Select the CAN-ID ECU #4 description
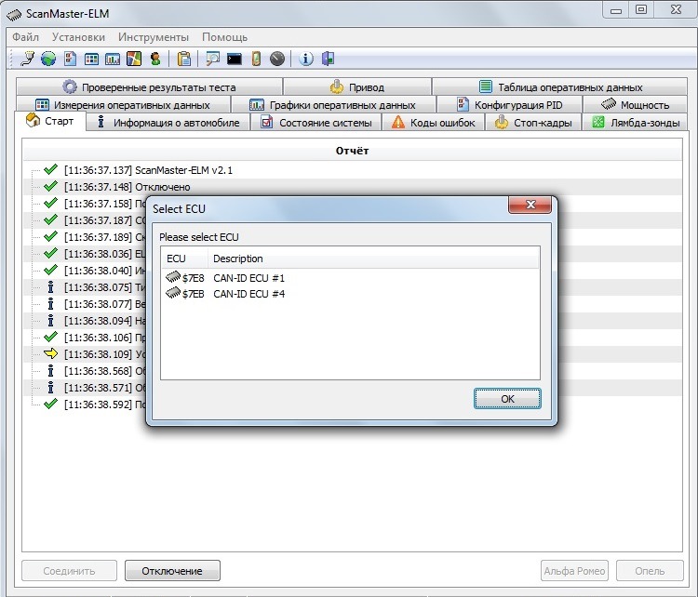This screenshot has height=597, width=698. [248, 294]
